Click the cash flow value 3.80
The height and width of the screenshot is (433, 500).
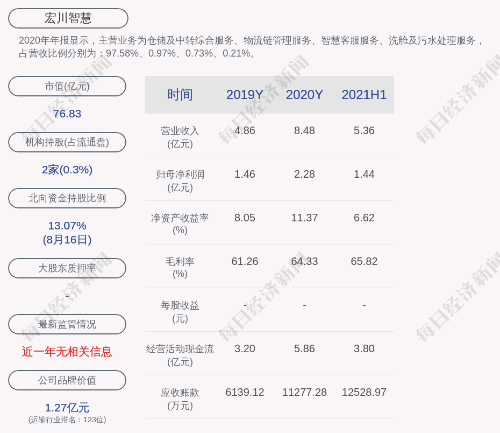(364, 348)
